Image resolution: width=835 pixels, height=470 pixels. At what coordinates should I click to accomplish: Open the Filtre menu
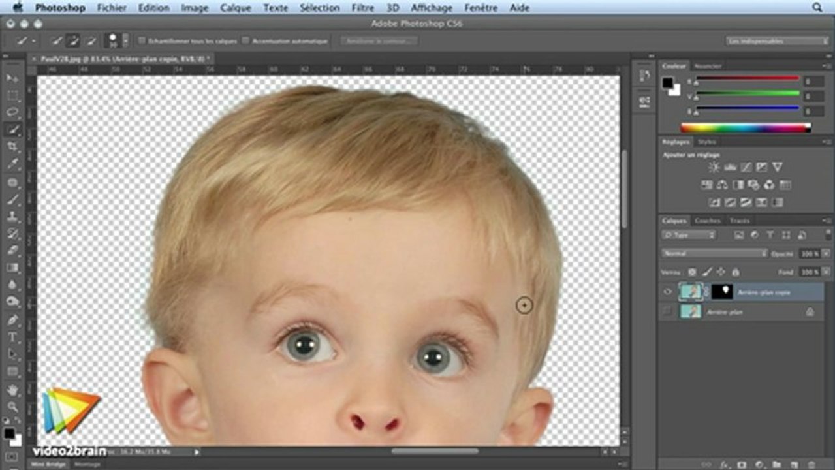(x=363, y=8)
